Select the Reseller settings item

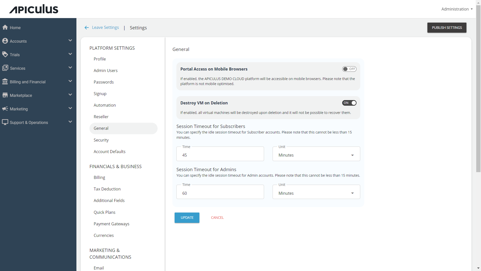[x=101, y=117]
